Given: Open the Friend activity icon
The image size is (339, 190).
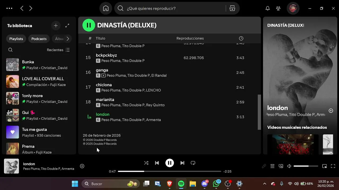Looking at the screenshot, I should [x=278, y=8].
